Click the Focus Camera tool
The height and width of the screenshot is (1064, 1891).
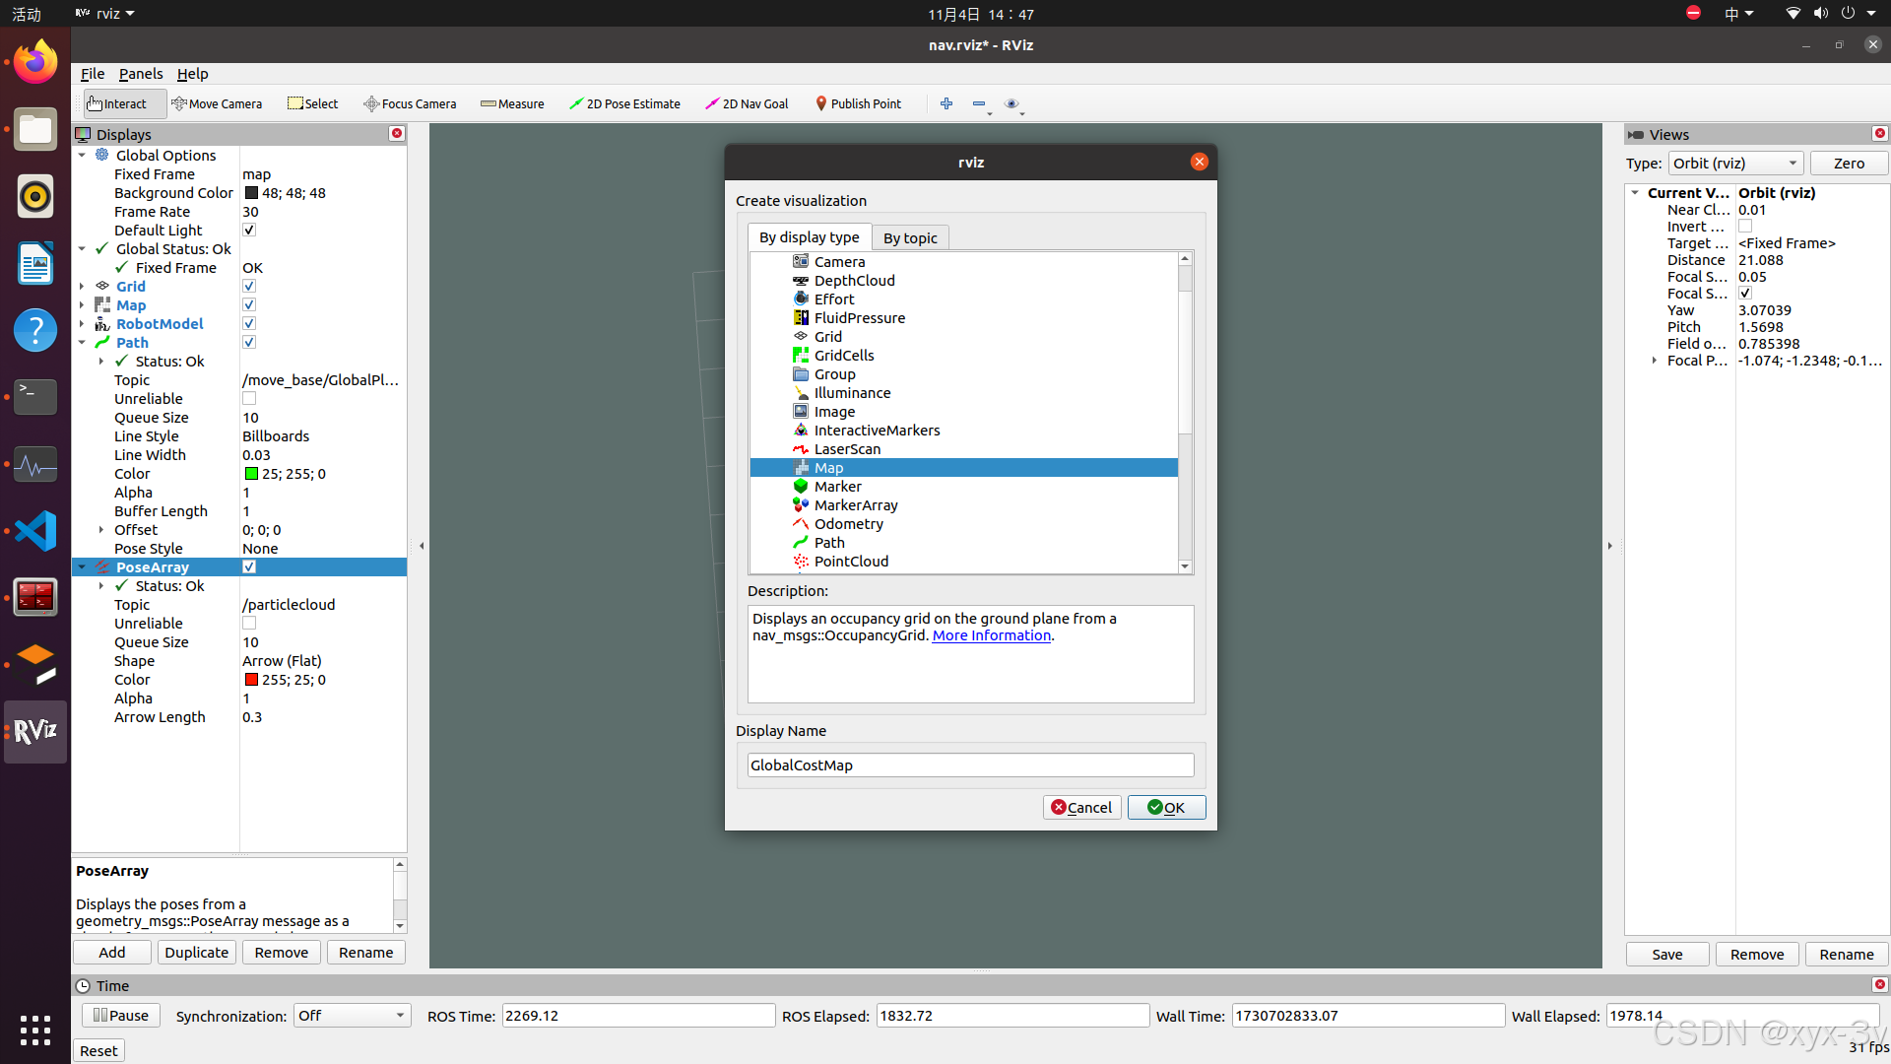(x=410, y=103)
